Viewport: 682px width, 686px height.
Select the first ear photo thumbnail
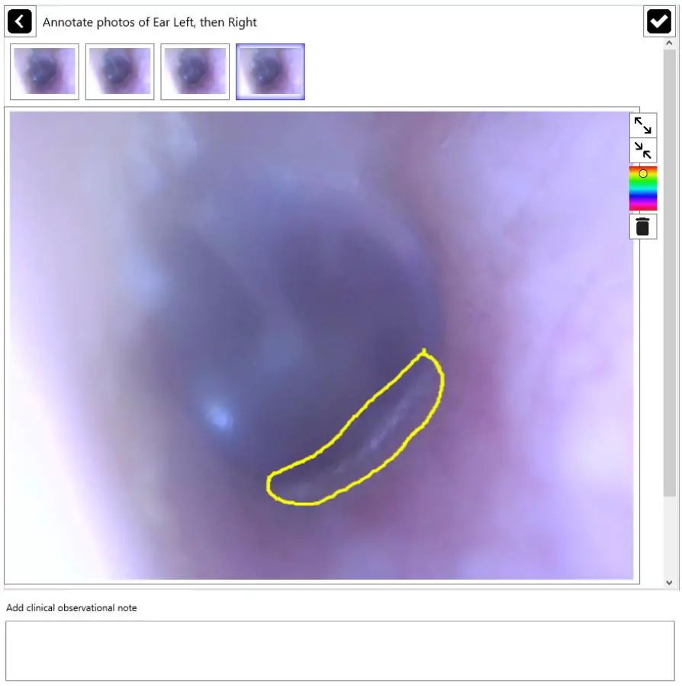[x=43, y=71]
